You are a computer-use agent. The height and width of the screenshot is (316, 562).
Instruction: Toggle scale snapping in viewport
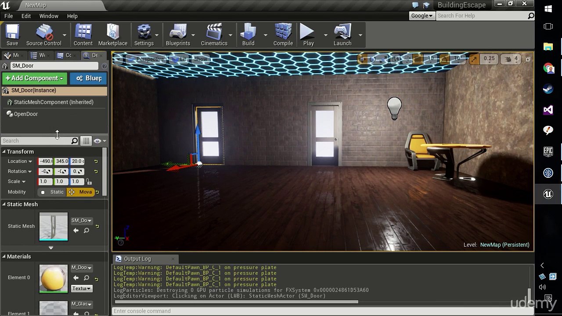[x=474, y=59]
